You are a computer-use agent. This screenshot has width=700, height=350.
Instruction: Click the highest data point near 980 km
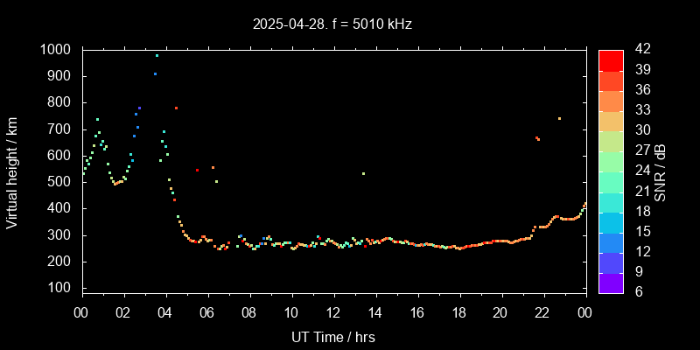coord(157,55)
